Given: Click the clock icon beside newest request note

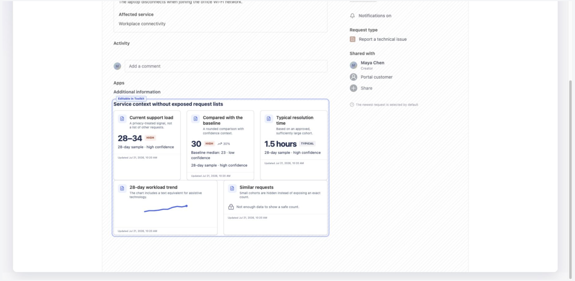Looking at the screenshot, I should [x=352, y=105].
